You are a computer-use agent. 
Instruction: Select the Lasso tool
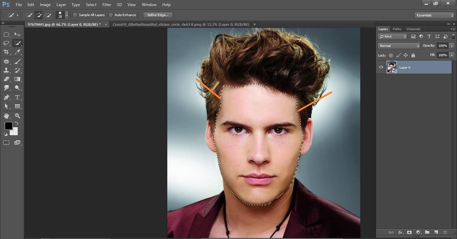(x=7, y=43)
